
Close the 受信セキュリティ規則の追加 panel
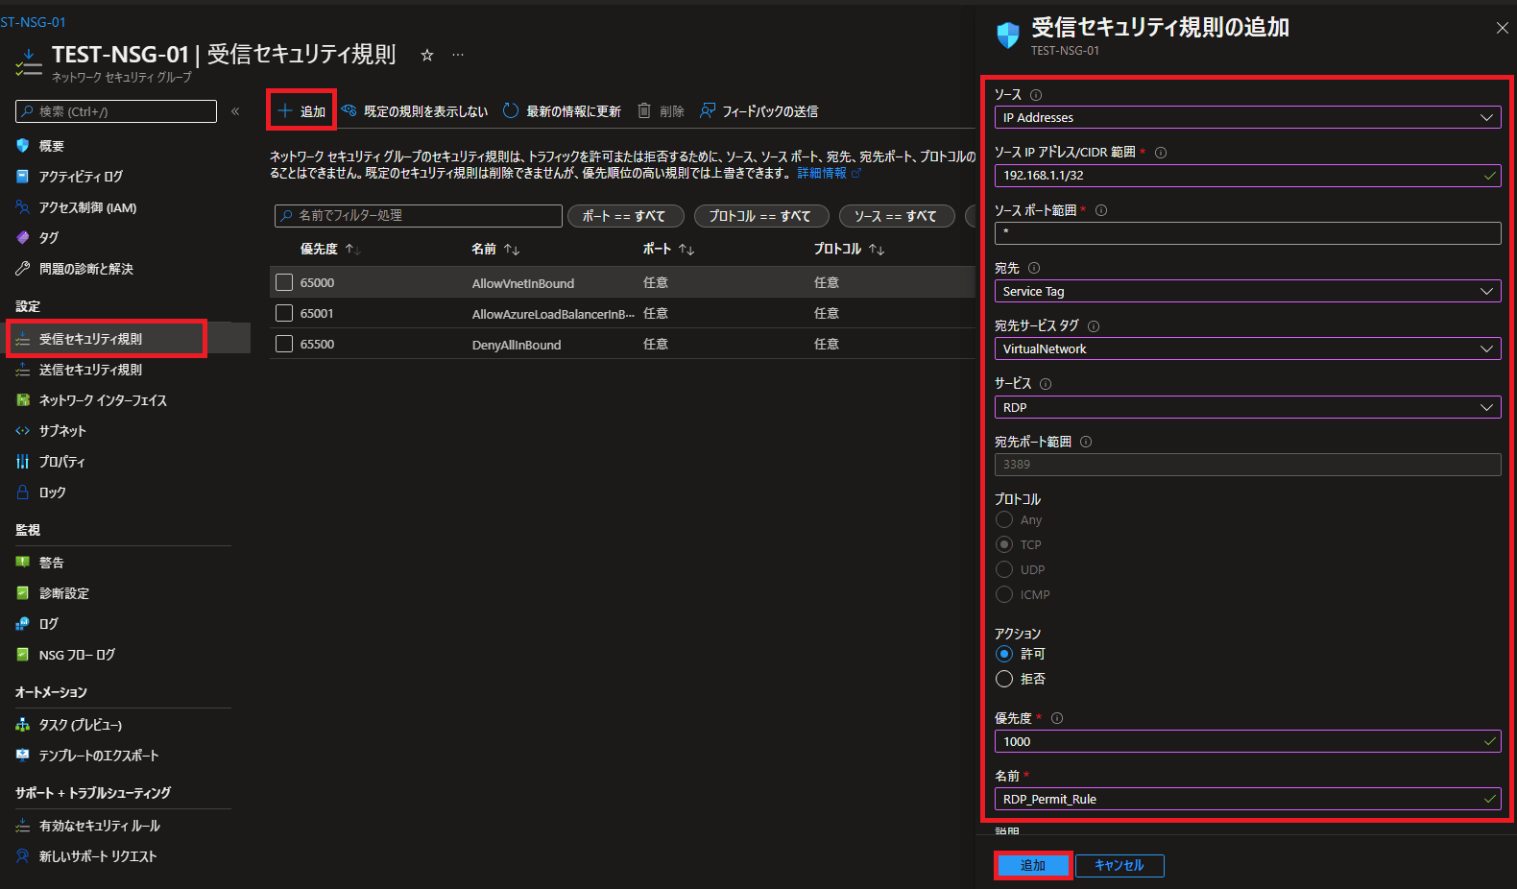[1503, 28]
